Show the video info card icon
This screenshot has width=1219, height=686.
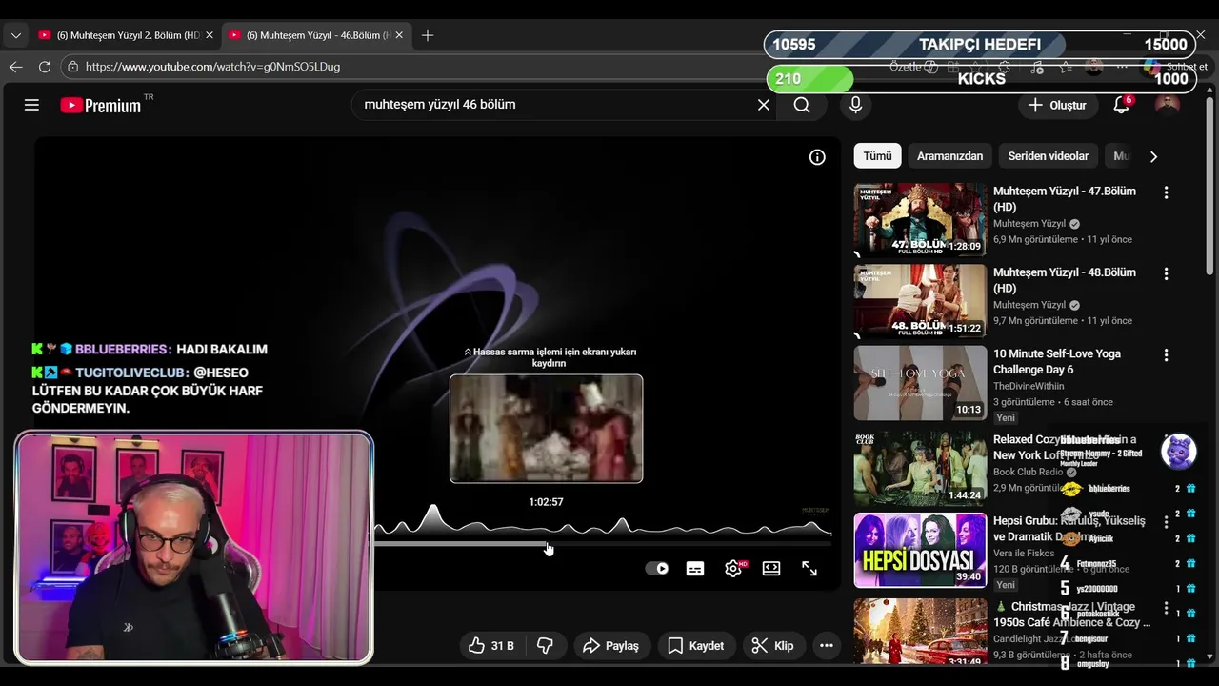(x=817, y=157)
